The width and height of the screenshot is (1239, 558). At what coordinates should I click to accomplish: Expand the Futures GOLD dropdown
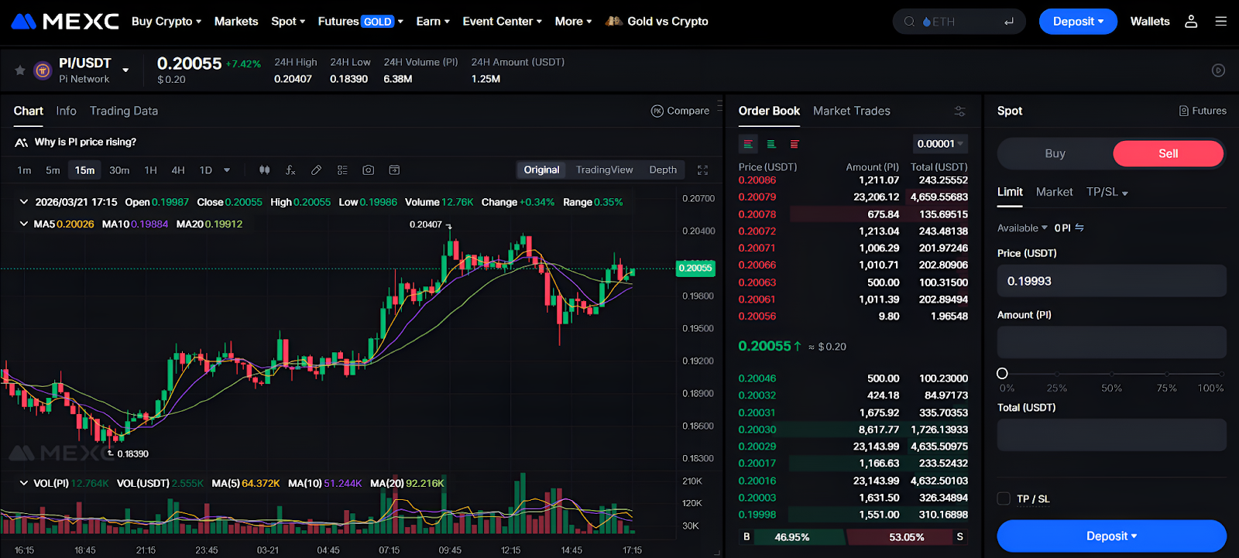click(360, 21)
